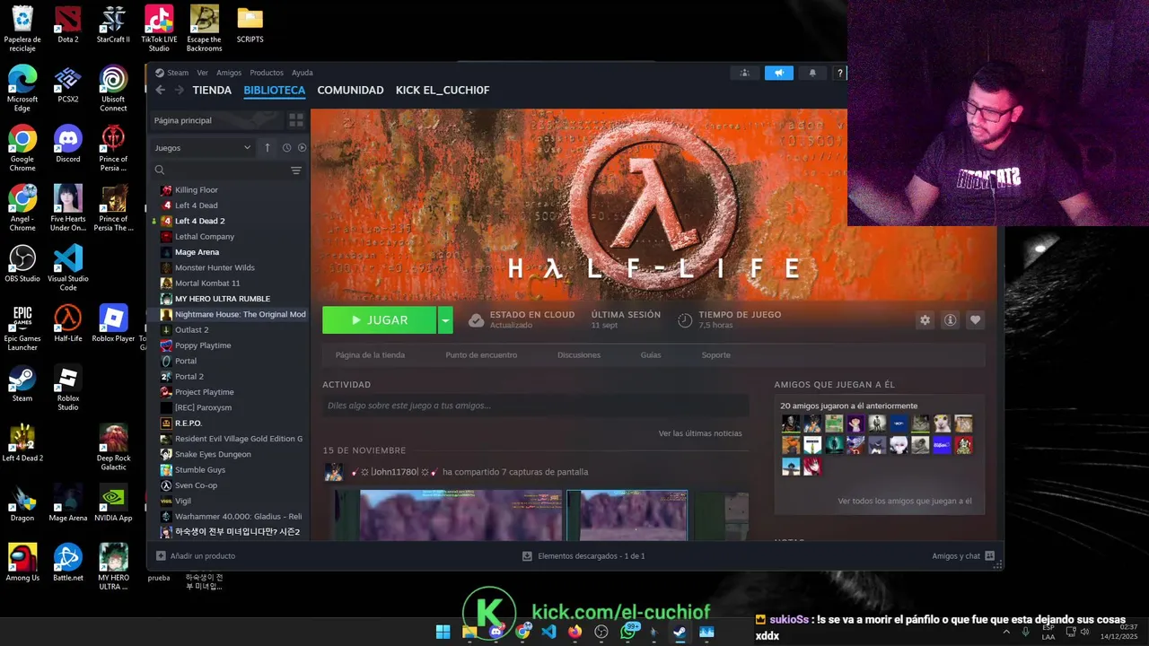Open Discord desktop shortcut
This screenshot has width=1149, height=646.
tap(68, 144)
